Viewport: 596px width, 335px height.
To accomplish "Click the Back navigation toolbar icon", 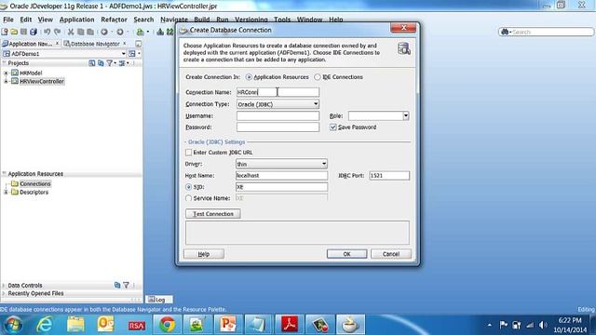I will tap(104, 32).
